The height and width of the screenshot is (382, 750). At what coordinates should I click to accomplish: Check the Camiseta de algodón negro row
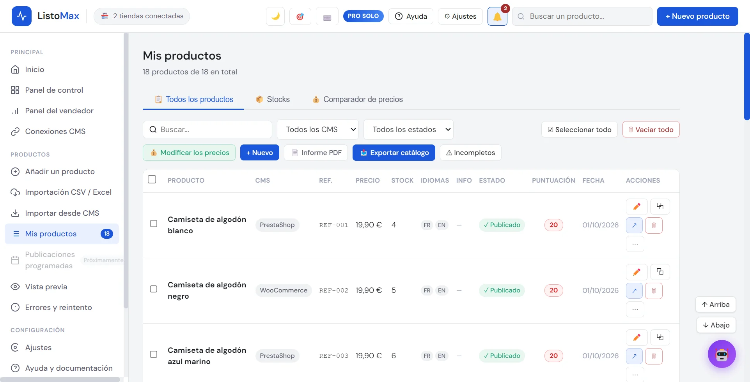[154, 289]
